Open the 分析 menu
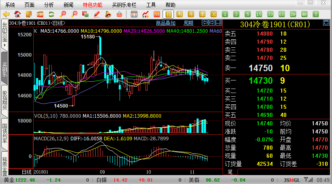Screen dimensions: 332x184 coord(49,5)
